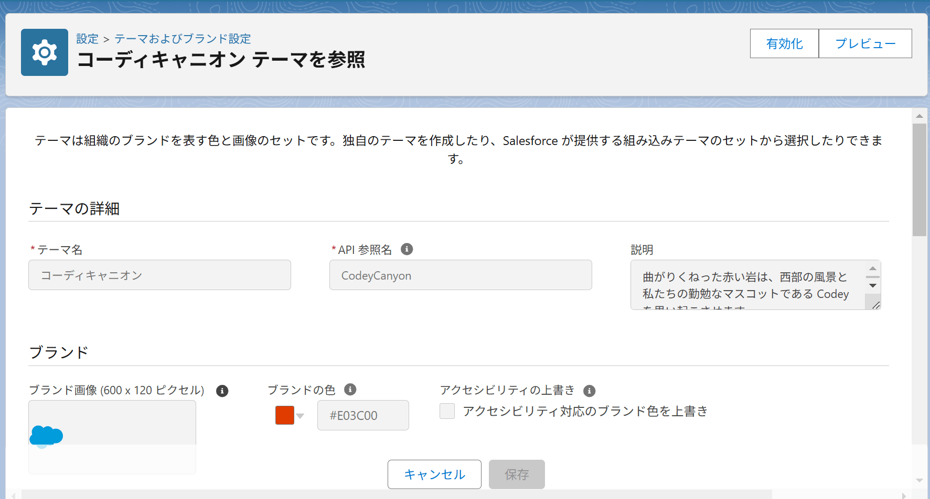Expand the brand color dropdown arrow
Screen dimensions: 930x499
tap(300, 416)
